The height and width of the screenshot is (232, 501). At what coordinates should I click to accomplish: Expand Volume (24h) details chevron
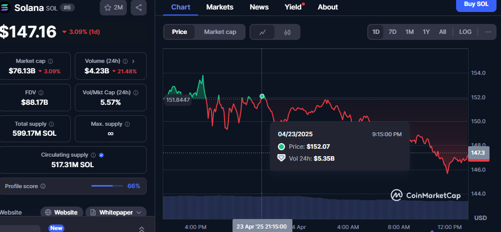coord(133,61)
